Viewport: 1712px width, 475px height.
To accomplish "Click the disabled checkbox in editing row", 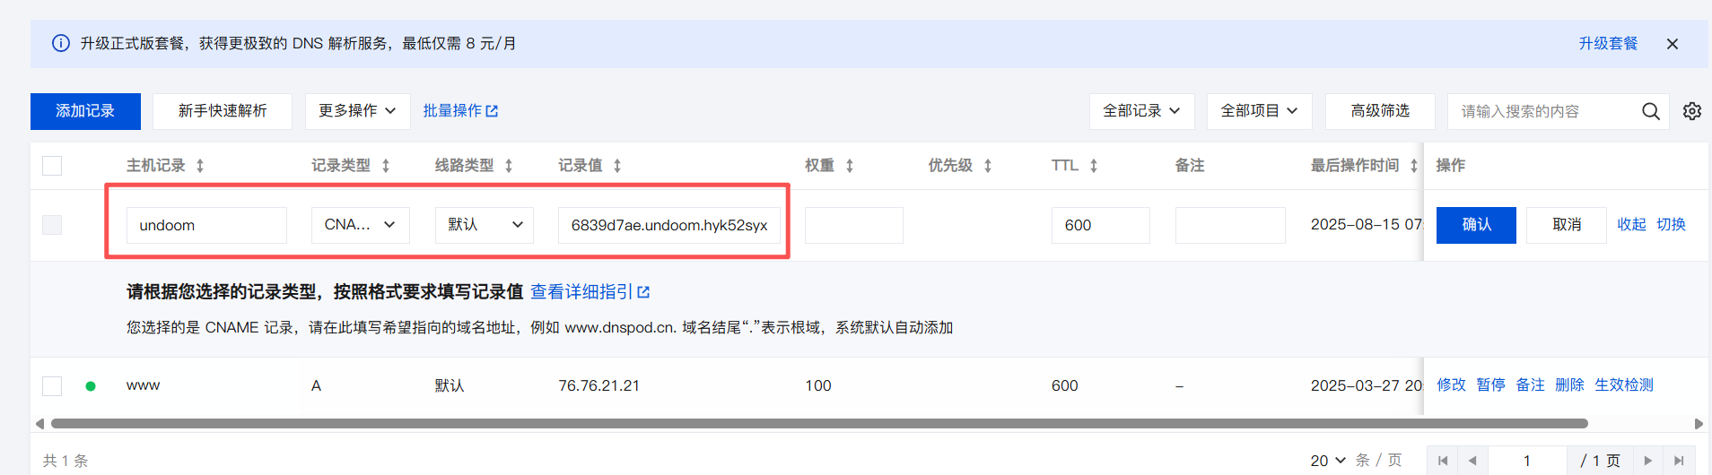I will point(52,225).
